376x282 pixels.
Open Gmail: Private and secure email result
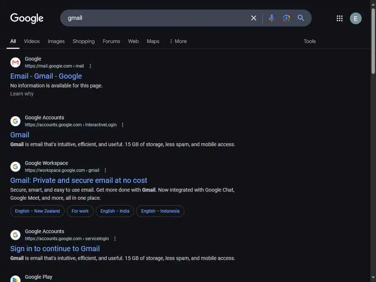[79, 180]
